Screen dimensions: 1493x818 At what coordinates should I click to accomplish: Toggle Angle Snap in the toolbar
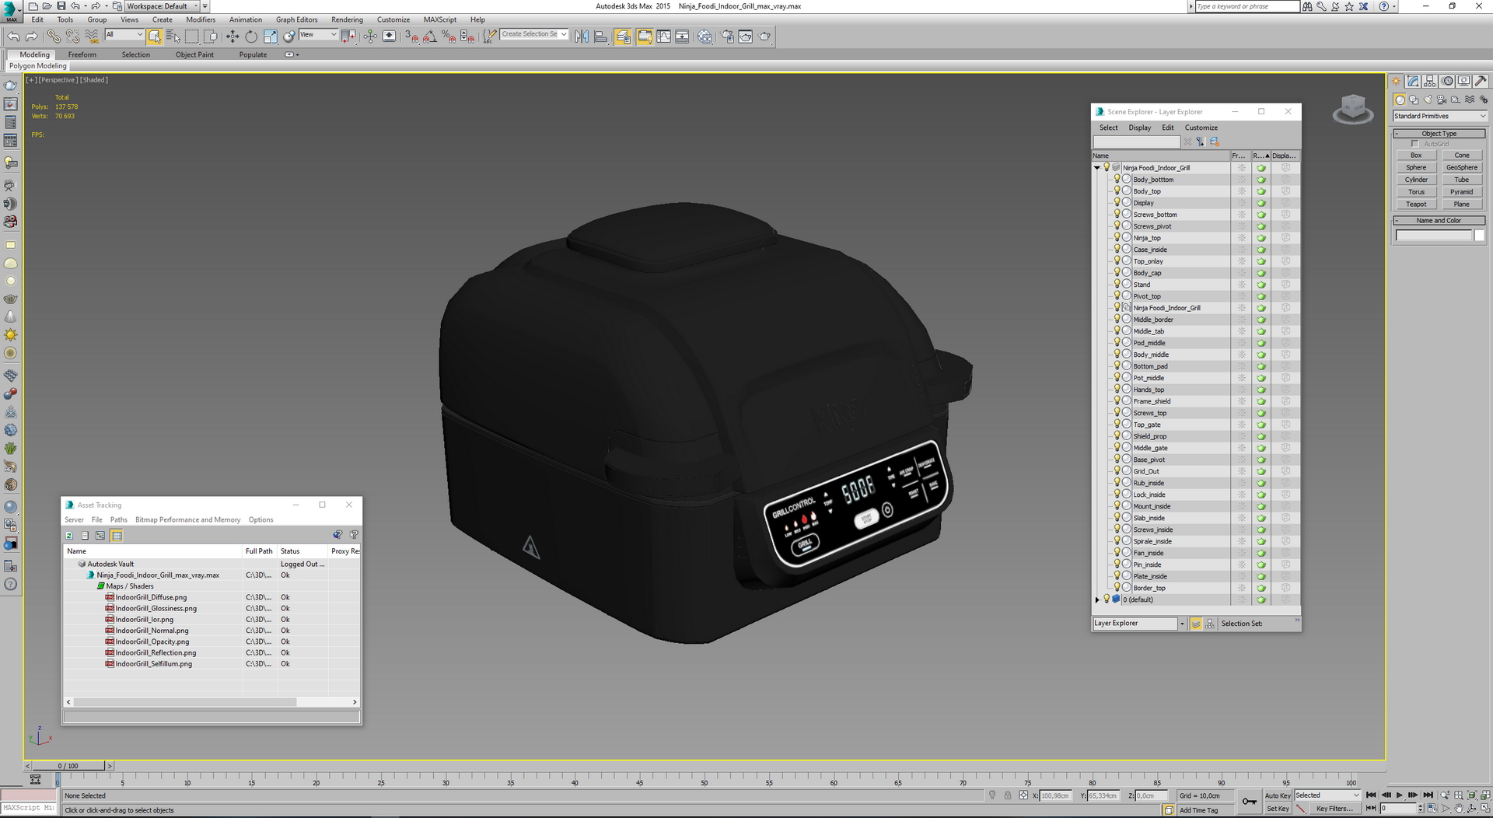tap(430, 37)
